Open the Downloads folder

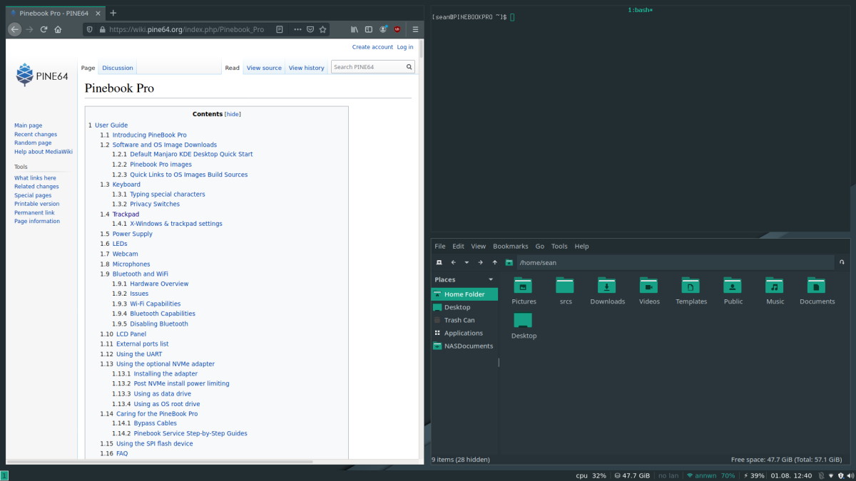pyautogui.click(x=607, y=291)
